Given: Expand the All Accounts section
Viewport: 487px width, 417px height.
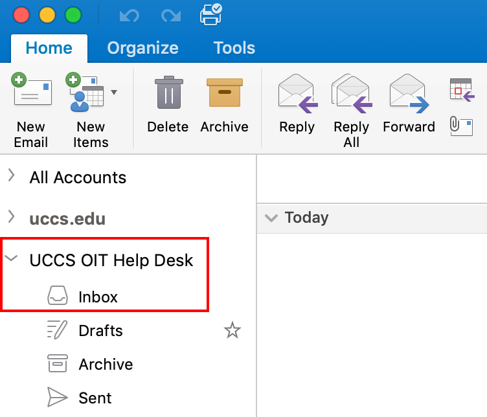Looking at the screenshot, I should [12, 175].
